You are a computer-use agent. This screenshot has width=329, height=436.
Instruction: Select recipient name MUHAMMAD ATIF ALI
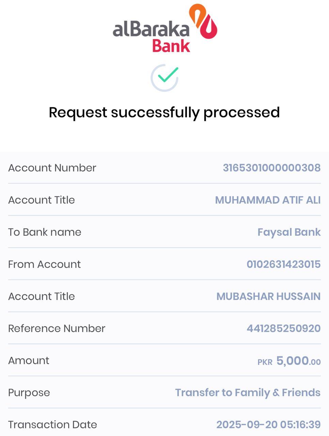pos(268,200)
